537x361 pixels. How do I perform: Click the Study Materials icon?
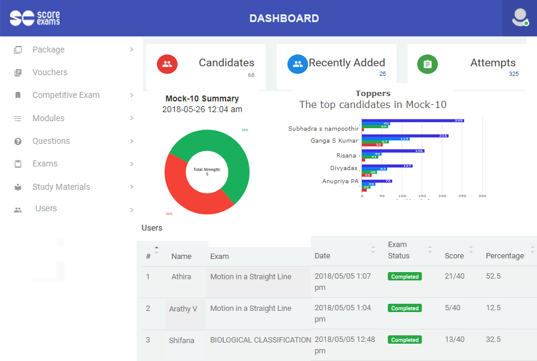point(18,187)
